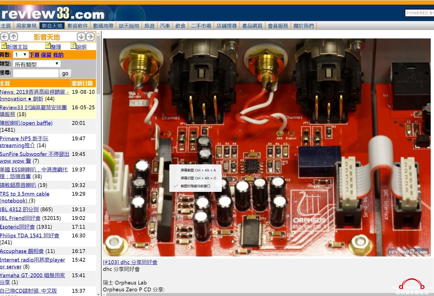Viewport: 434px width, 296px height.
Task: Open the 關於我們 nav tab
Action: [304, 26]
